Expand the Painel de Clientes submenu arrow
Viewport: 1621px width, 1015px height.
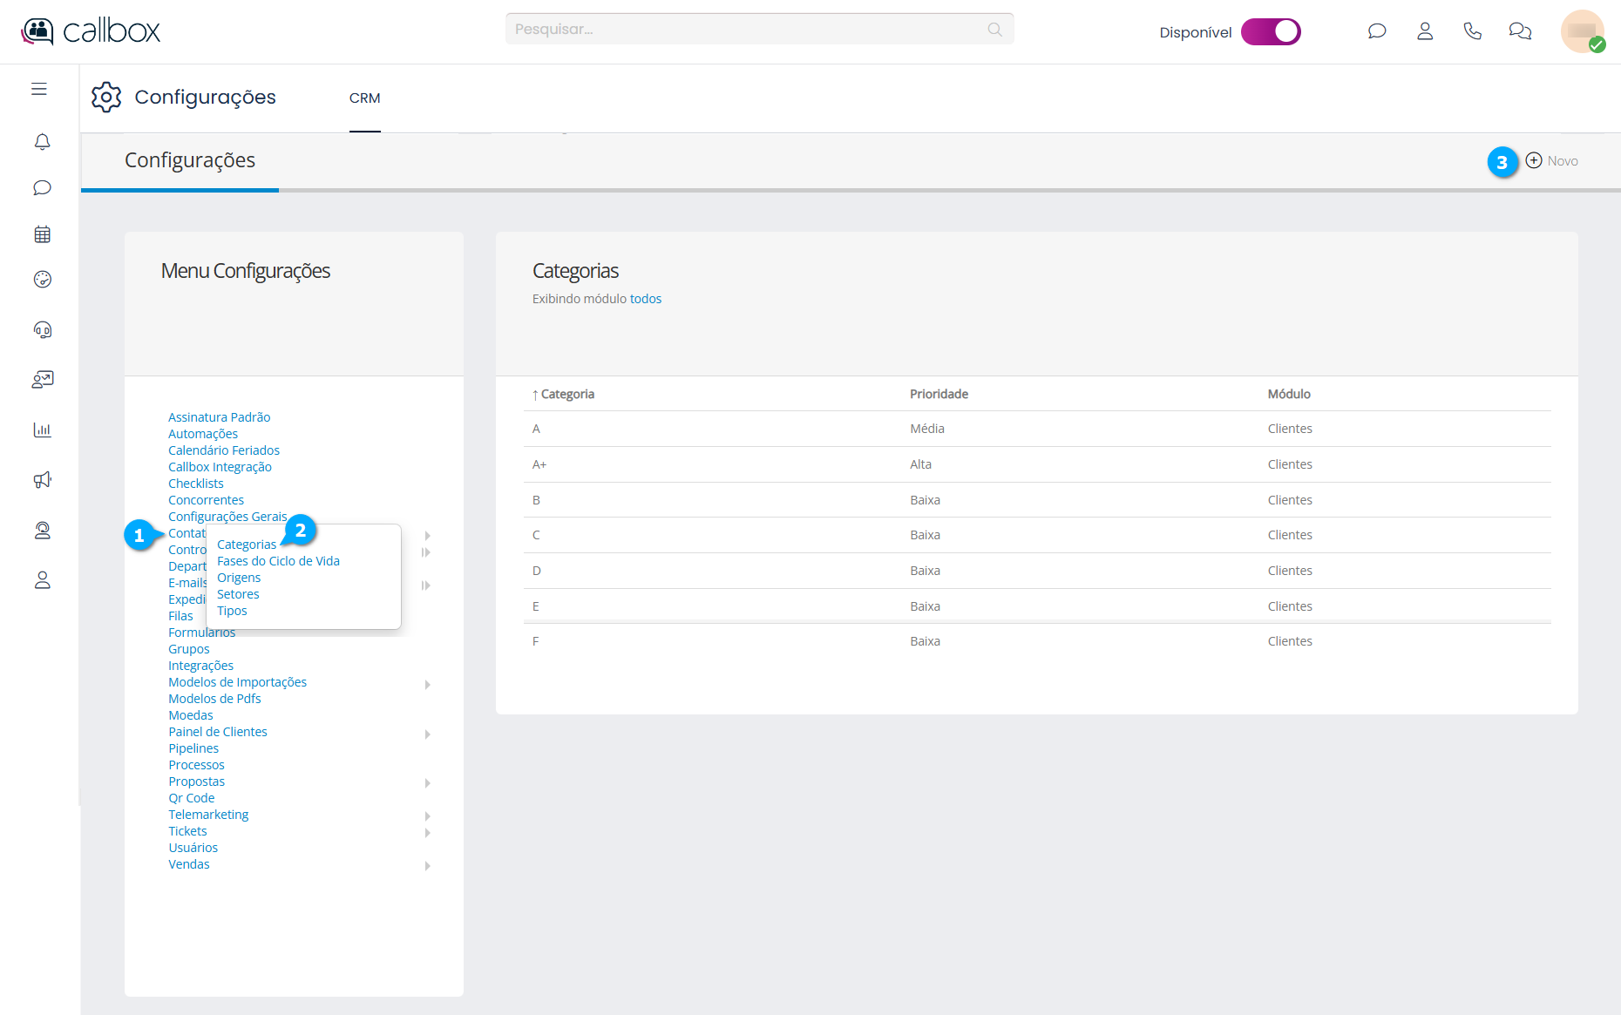(427, 734)
